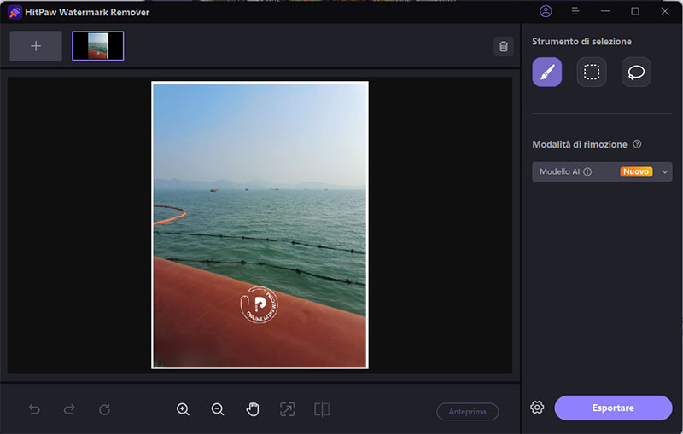
Task: Click the Esportare button
Action: (613, 408)
